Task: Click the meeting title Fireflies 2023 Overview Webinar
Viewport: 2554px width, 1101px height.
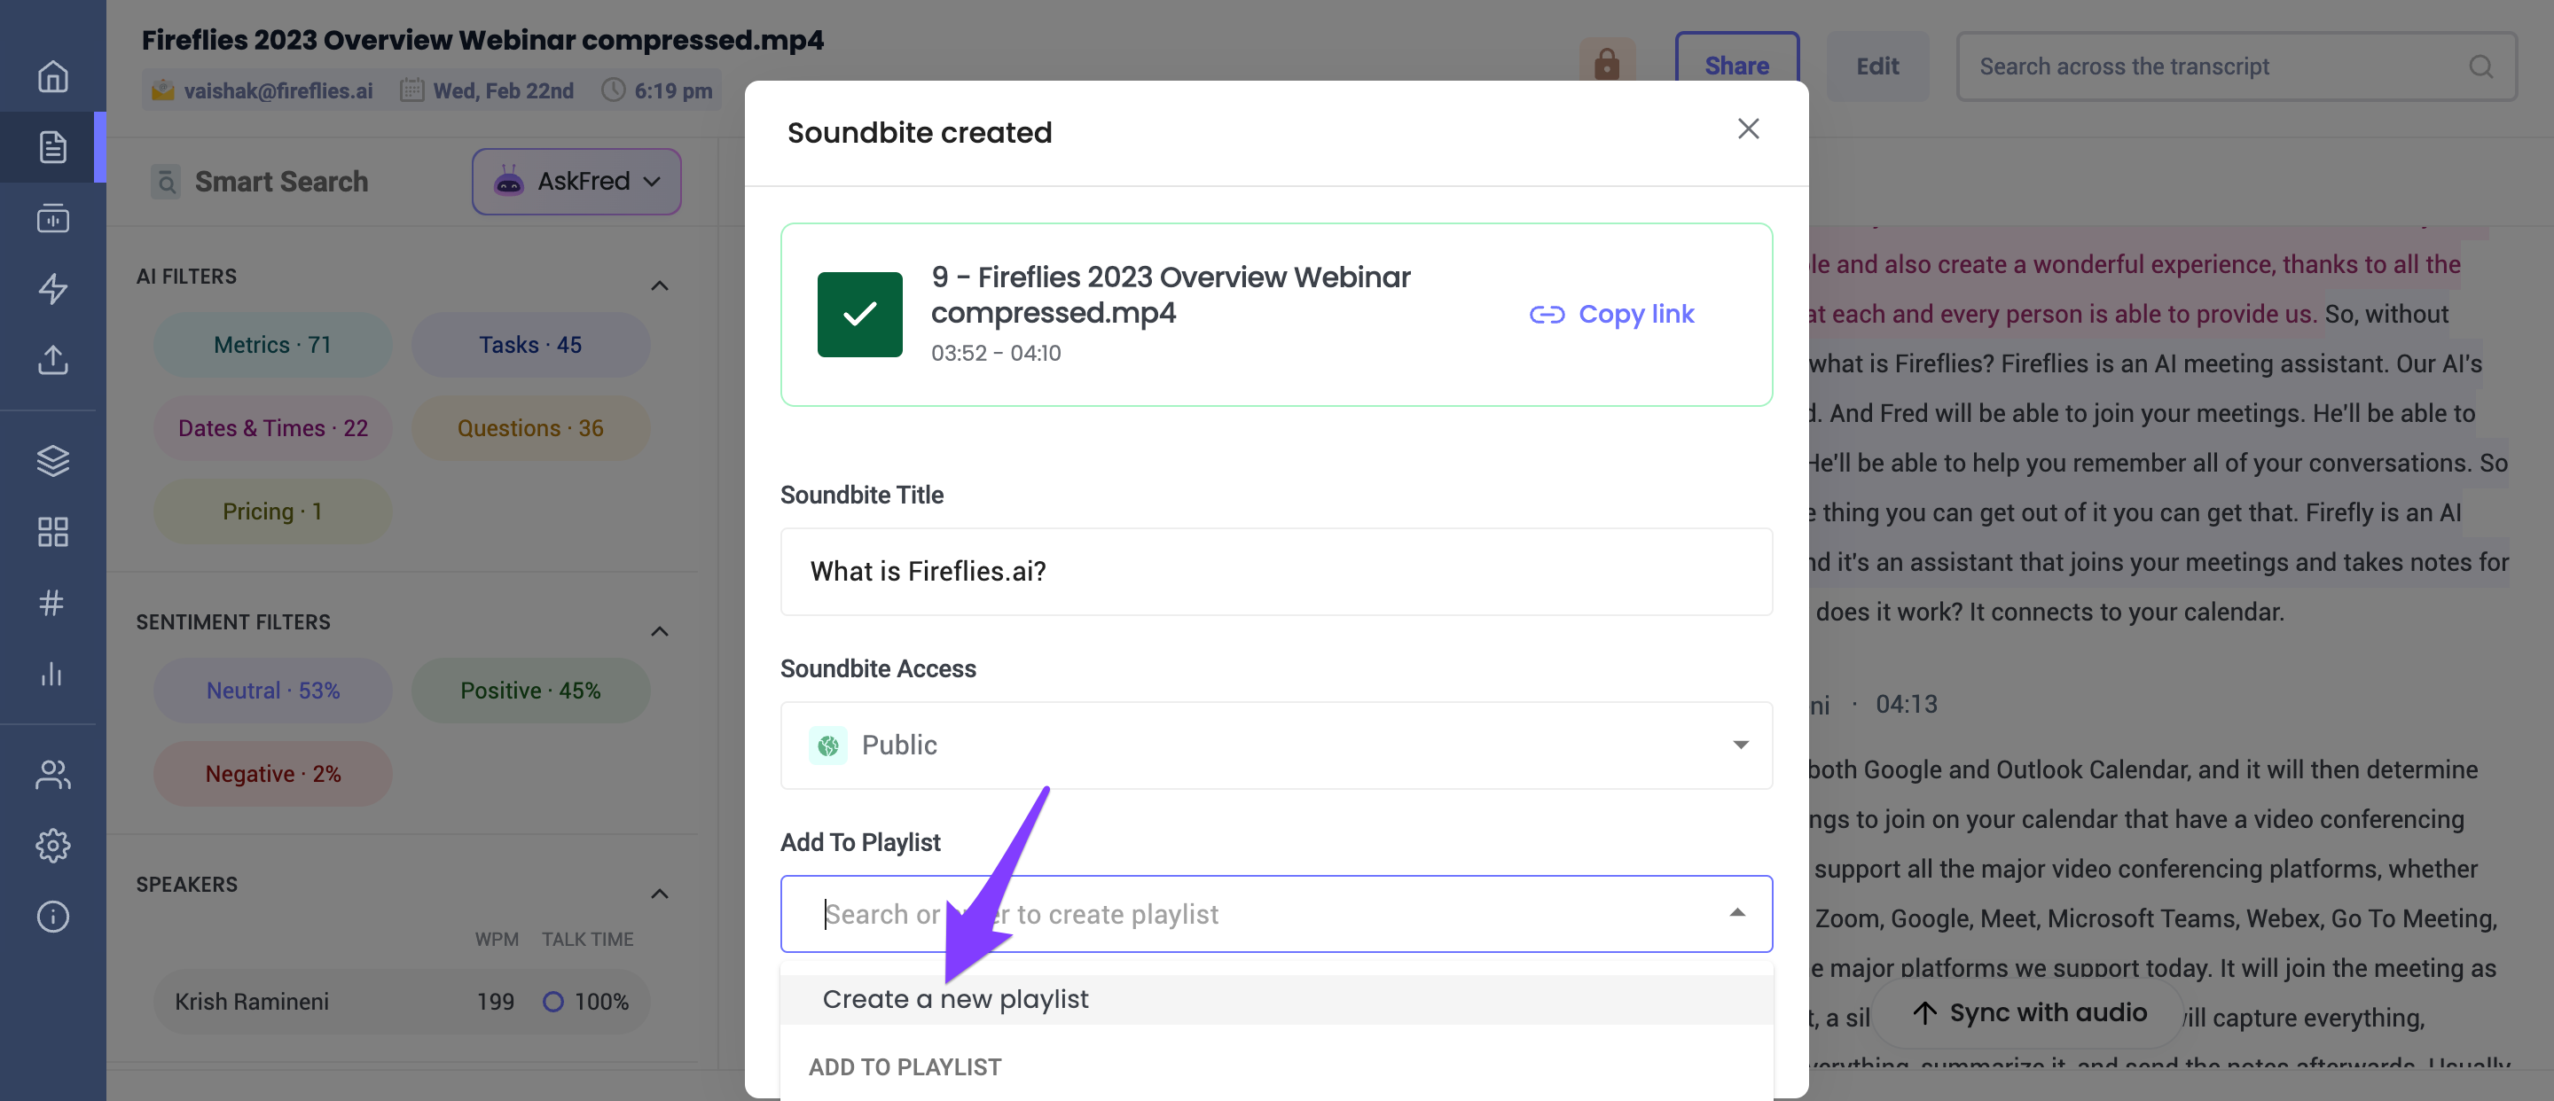Action: coord(482,40)
